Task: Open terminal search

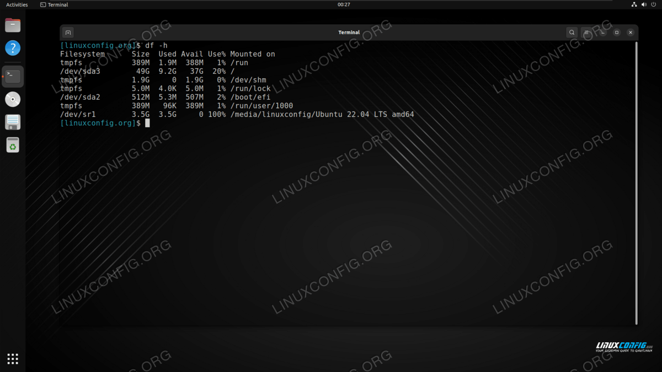Action: point(572,33)
